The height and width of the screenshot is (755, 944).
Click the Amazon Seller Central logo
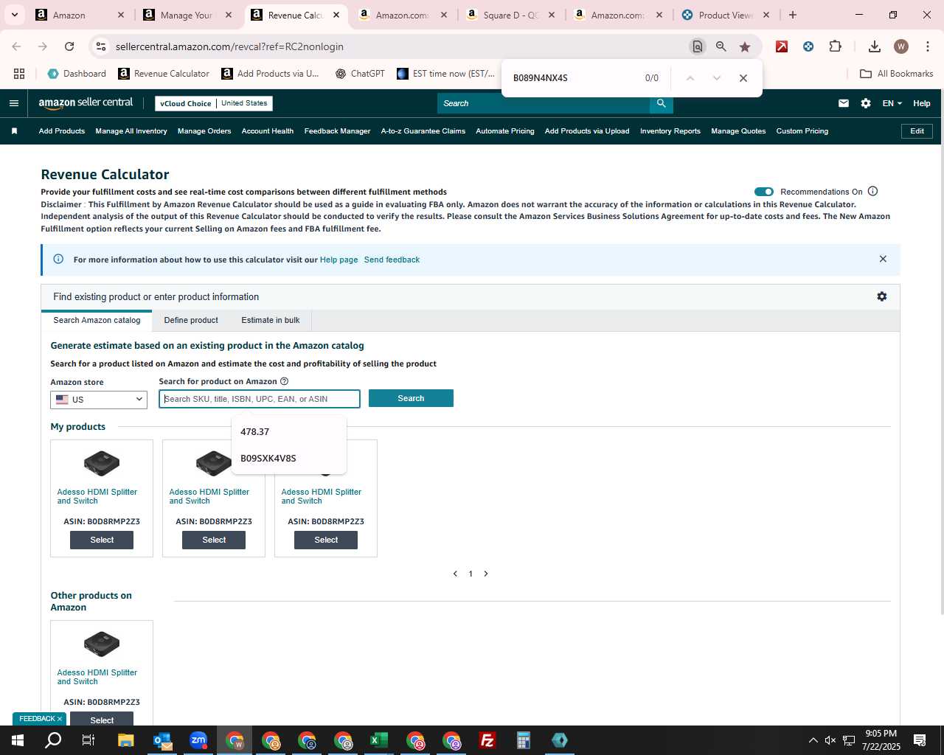pos(86,103)
